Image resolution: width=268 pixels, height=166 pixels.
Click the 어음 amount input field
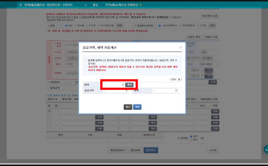(x=120, y=141)
